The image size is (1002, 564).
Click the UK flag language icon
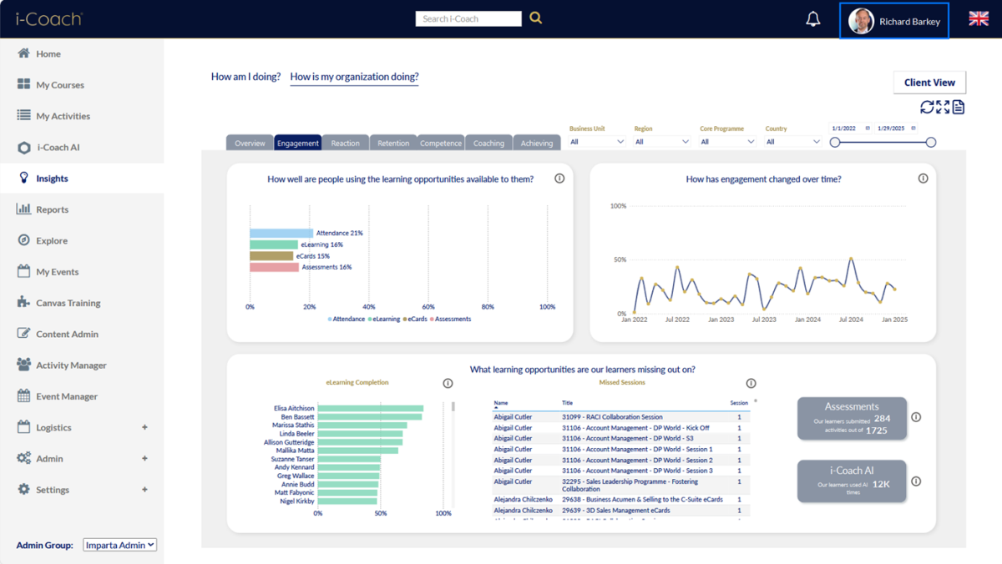pos(979,19)
